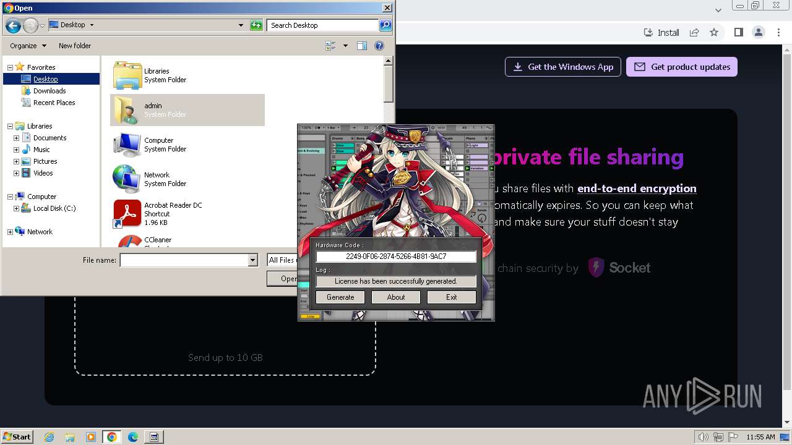Click Exit in the keygen window

[x=452, y=297]
